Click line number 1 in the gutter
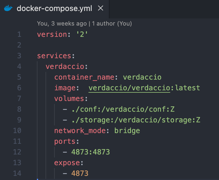Viewport: 219px width, 180px height. pyautogui.click(x=19, y=34)
